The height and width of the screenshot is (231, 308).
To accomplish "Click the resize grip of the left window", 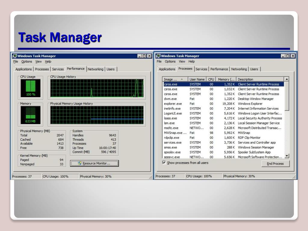I will (x=151, y=177).
